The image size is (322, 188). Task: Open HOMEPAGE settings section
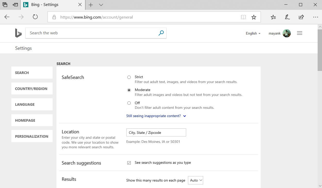point(32,120)
